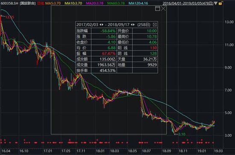This screenshot has height=155, width=235.
Task: Click the 9.00 price axis label
Action: pyautogui.click(x=228, y=68)
